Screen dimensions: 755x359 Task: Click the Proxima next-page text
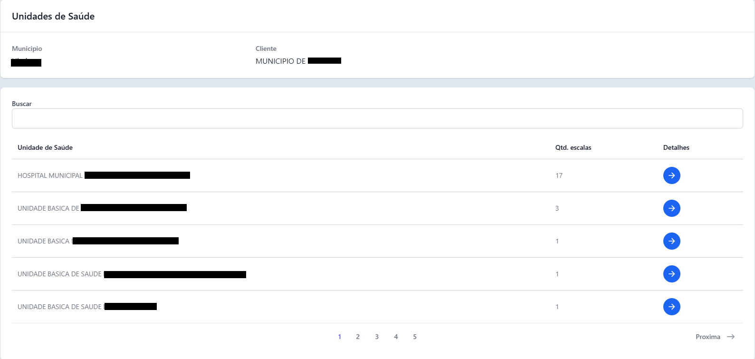[x=708, y=337]
